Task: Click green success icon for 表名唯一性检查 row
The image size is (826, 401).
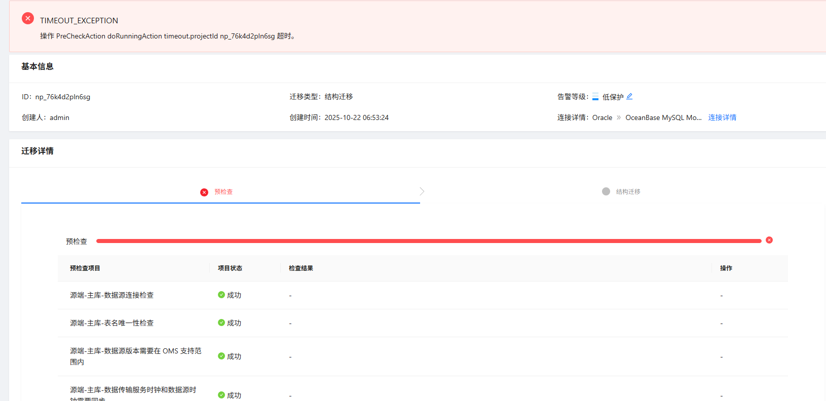Action: [221, 323]
